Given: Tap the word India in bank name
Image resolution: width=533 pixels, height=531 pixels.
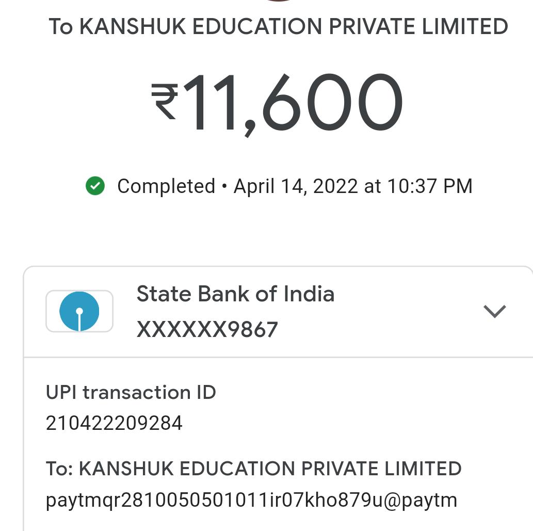Looking at the screenshot, I should 309,294.
